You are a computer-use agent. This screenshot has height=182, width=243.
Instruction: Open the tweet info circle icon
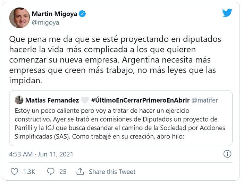227,154
